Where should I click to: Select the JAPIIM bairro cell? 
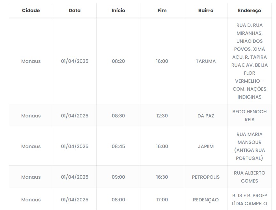click(206, 146)
